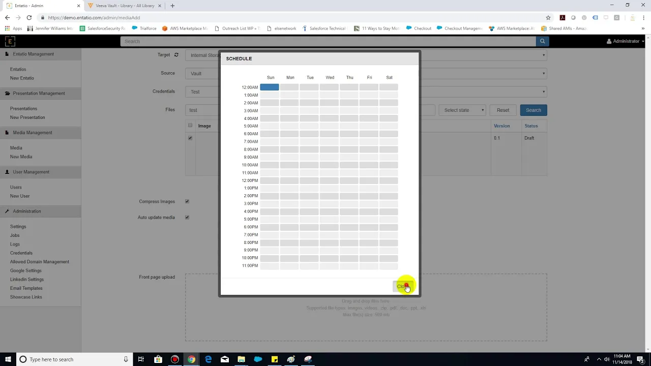Reload the page
651x366 pixels.
pyautogui.click(x=29, y=17)
